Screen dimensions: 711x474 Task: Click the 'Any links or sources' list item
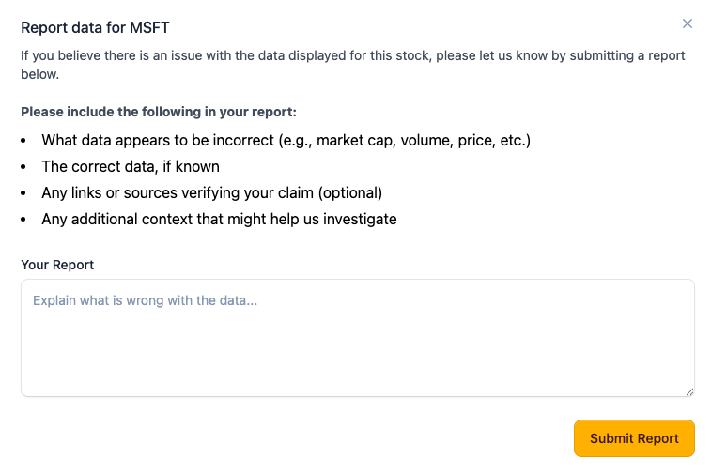point(211,193)
